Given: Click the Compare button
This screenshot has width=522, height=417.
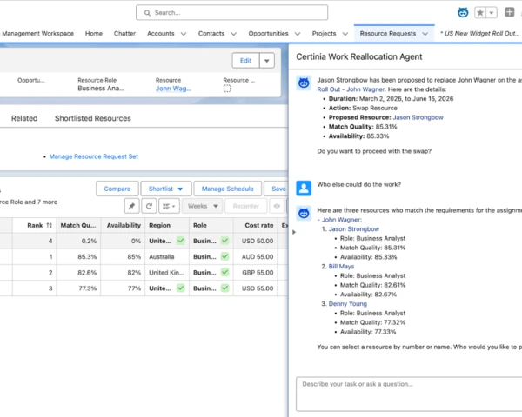Looking at the screenshot, I should pyautogui.click(x=117, y=189).
